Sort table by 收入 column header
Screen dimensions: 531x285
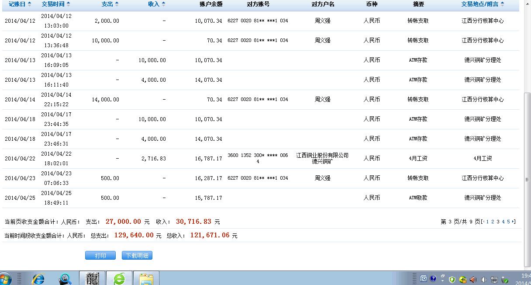[157, 4]
